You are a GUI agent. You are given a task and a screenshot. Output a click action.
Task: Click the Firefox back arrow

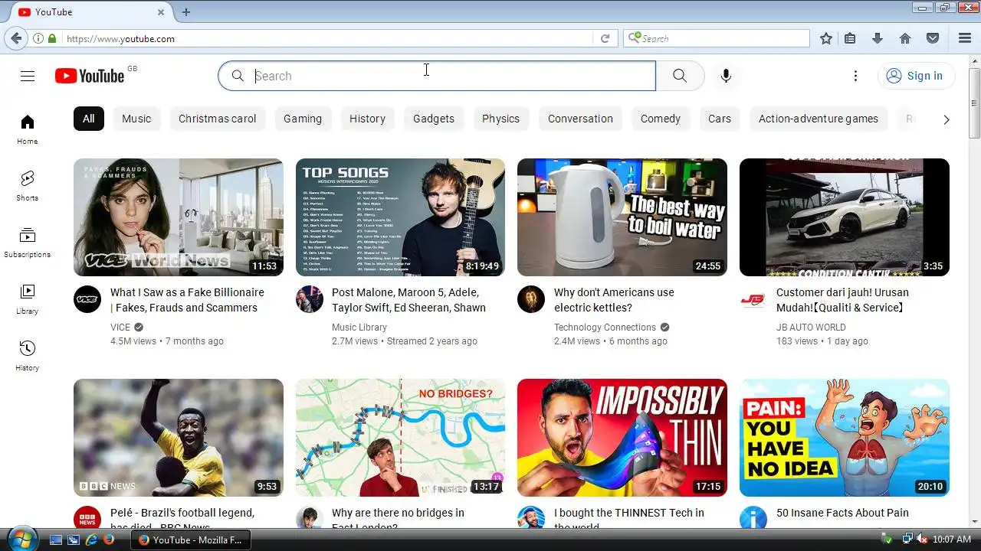point(16,38)
